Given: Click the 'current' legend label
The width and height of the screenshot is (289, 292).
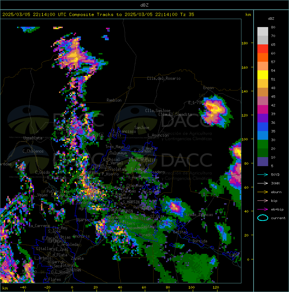Looking at the screenshot, I should click(x=278, y=218).
